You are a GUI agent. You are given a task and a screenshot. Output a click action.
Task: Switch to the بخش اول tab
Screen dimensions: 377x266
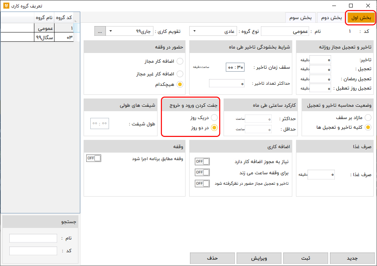361,18
